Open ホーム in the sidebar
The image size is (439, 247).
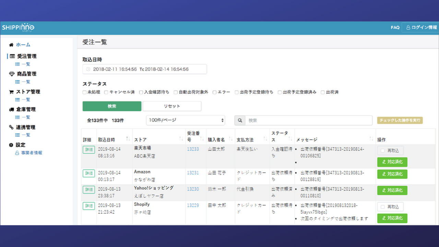click(23, 45)
